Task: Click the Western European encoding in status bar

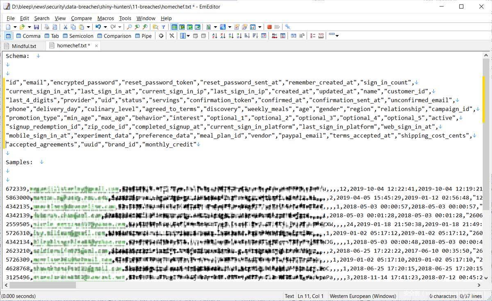Action: click(362, 296)
